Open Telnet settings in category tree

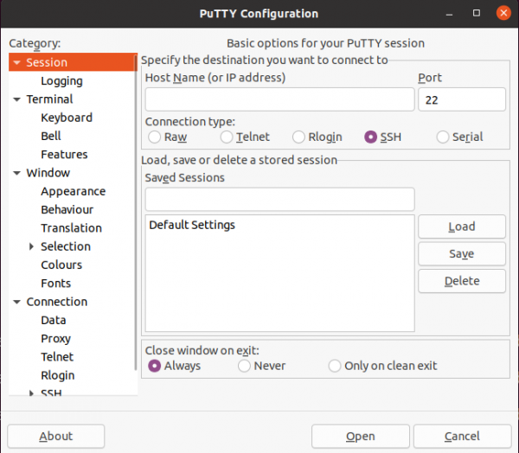point(57,357)
